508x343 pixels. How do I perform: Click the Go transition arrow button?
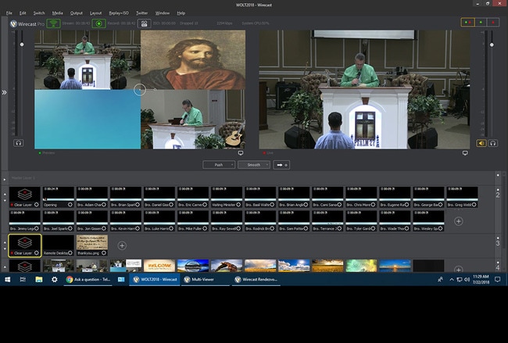click(x=281, y=165)
